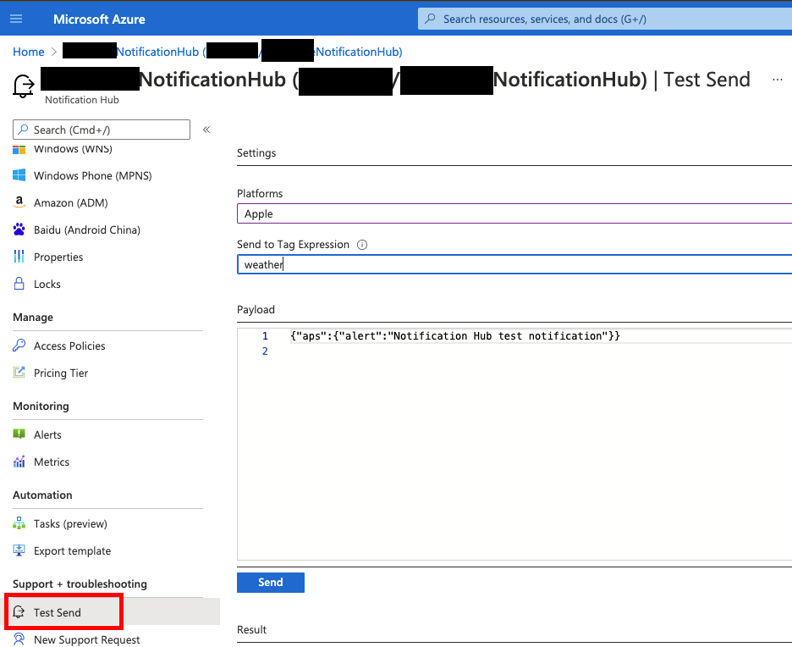Viewport: 792px width, 647px height.
Task: Click line number 2 in payload editor
Action: tap(265, 351)
